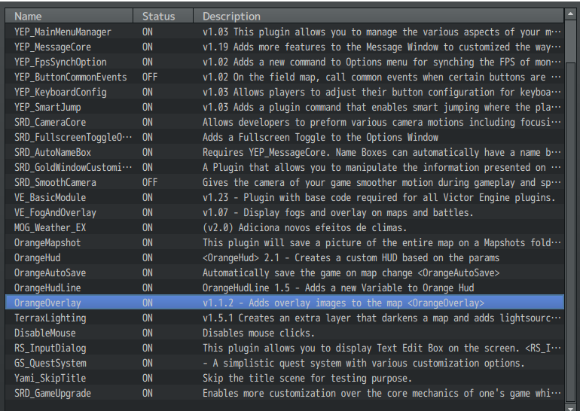Click 'Adds a Fullscreen Toggle' description
The height and width of the screenshot is (411, 580).
point(320,138)
